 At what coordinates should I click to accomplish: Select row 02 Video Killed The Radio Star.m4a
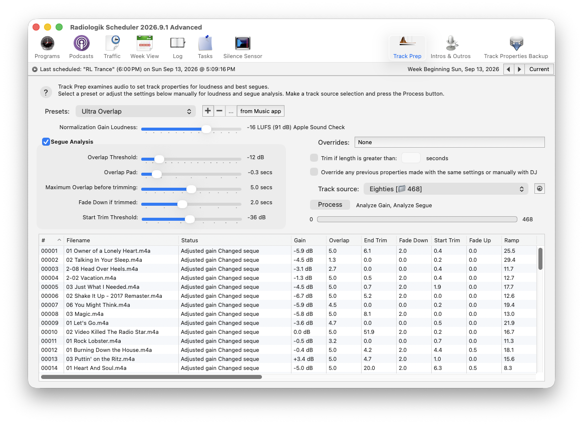point(288,332)
